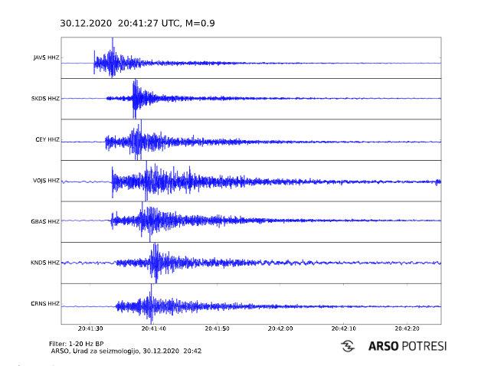This screenshot has height=366, width=481.
Task: Click the 20:42:10 time axis label
Action: 343,328
